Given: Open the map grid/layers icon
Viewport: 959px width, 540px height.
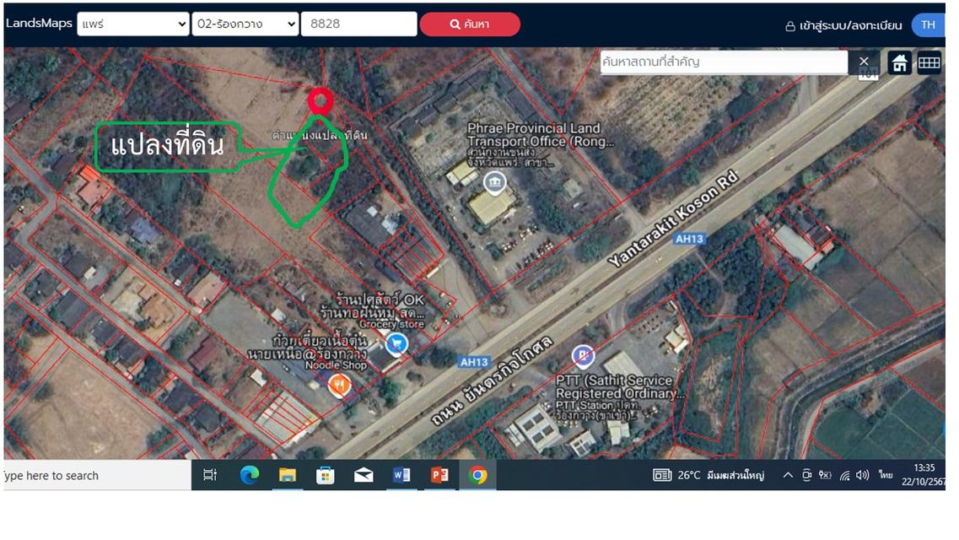Looking at the screenshot, I should click(928, 61).
